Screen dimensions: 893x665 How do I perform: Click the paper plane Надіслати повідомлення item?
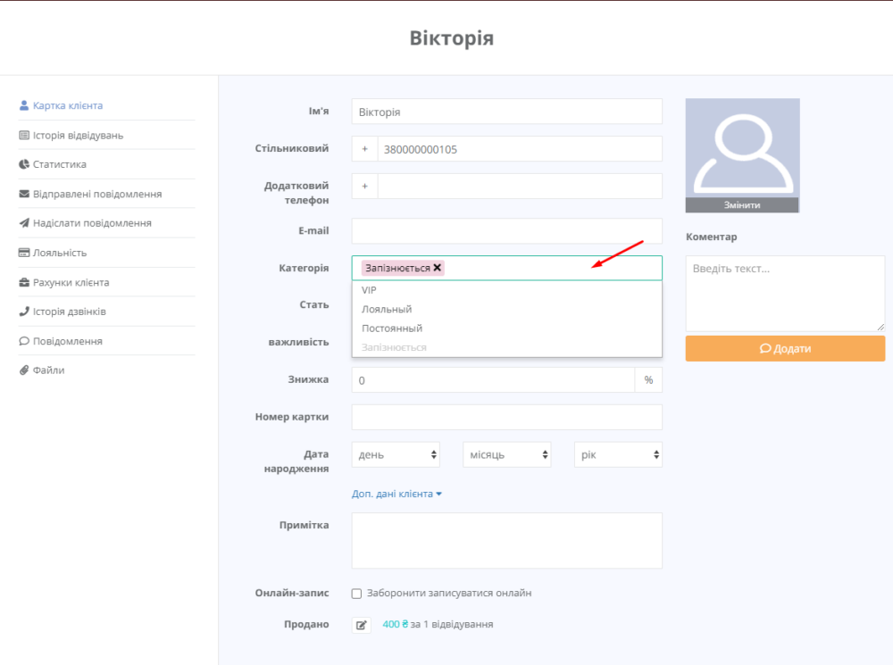[86, 223]
